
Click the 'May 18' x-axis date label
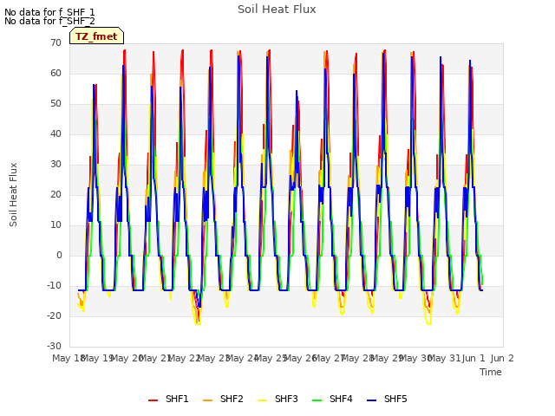tap(68, 358)
